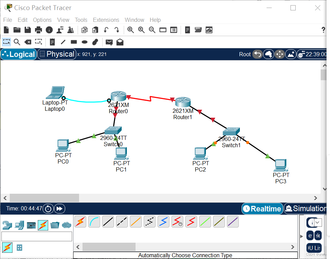Image resolution: width=330 pixels, height=259 pixels.
Task: Open the File menu
Action: (8, 20)
